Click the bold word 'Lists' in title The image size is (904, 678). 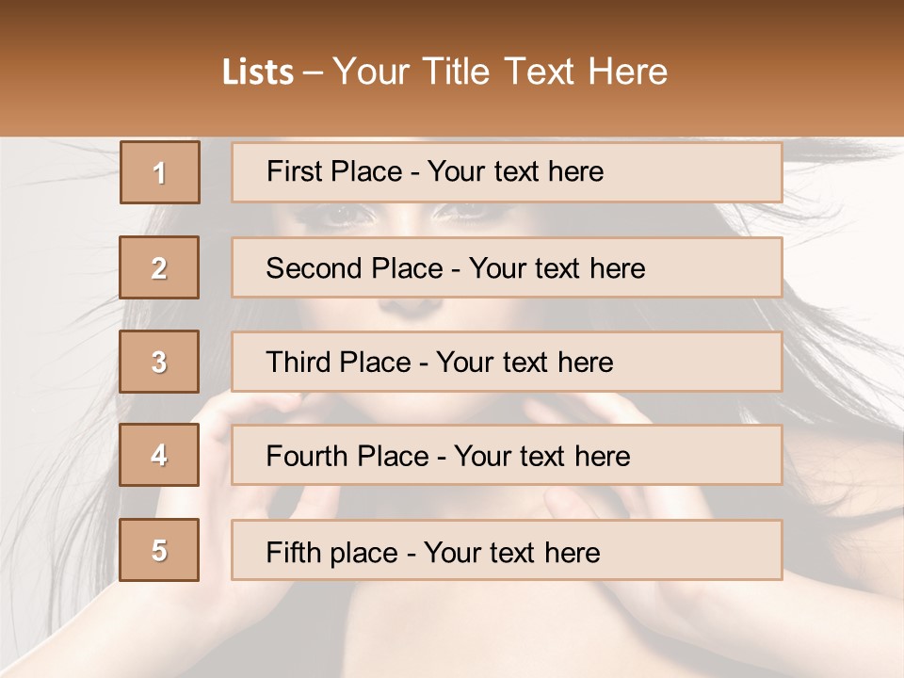coord(257,73)
